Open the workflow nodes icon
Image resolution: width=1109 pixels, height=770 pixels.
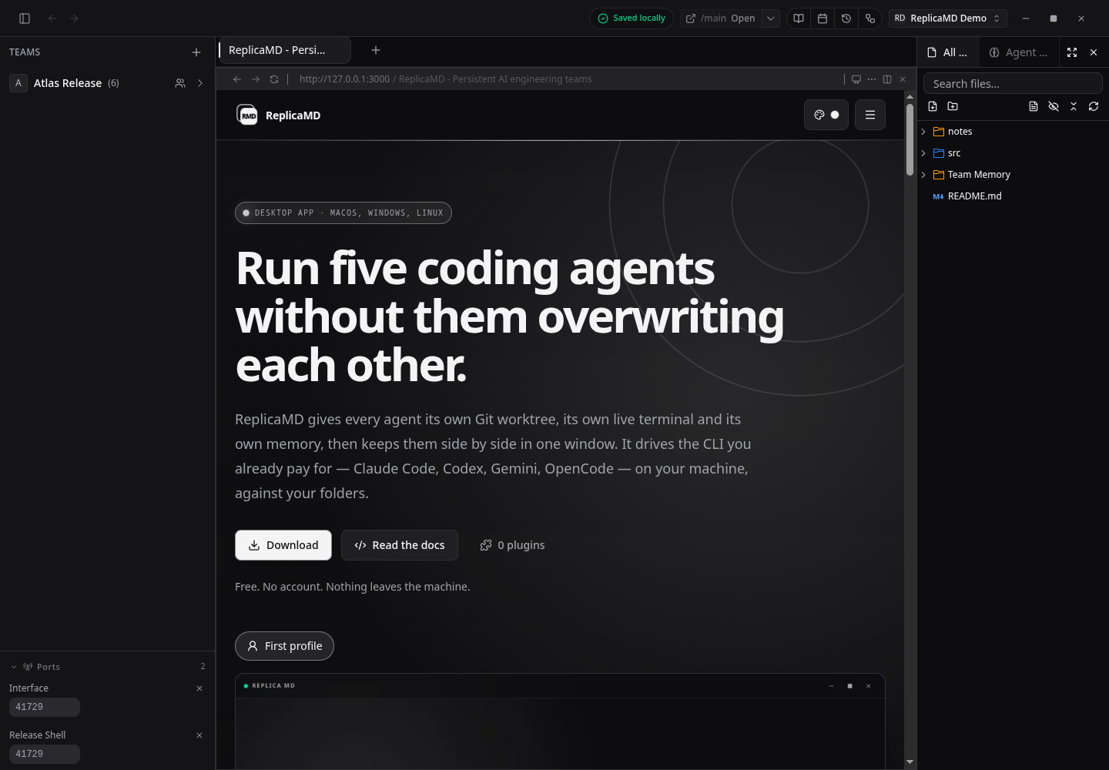[870, 18]
